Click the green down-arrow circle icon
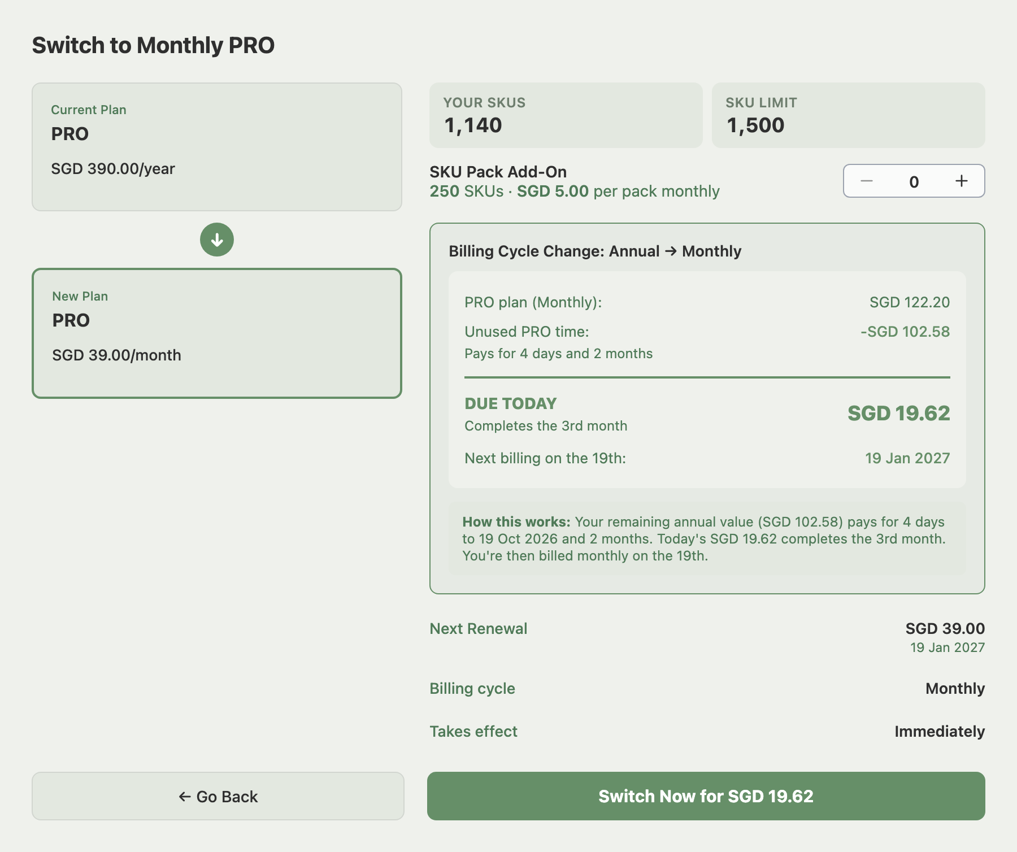Viewport: 1017px width, 852px height. (217, 240)
